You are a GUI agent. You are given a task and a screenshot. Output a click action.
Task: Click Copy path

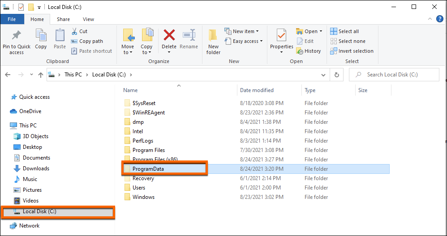87,41
